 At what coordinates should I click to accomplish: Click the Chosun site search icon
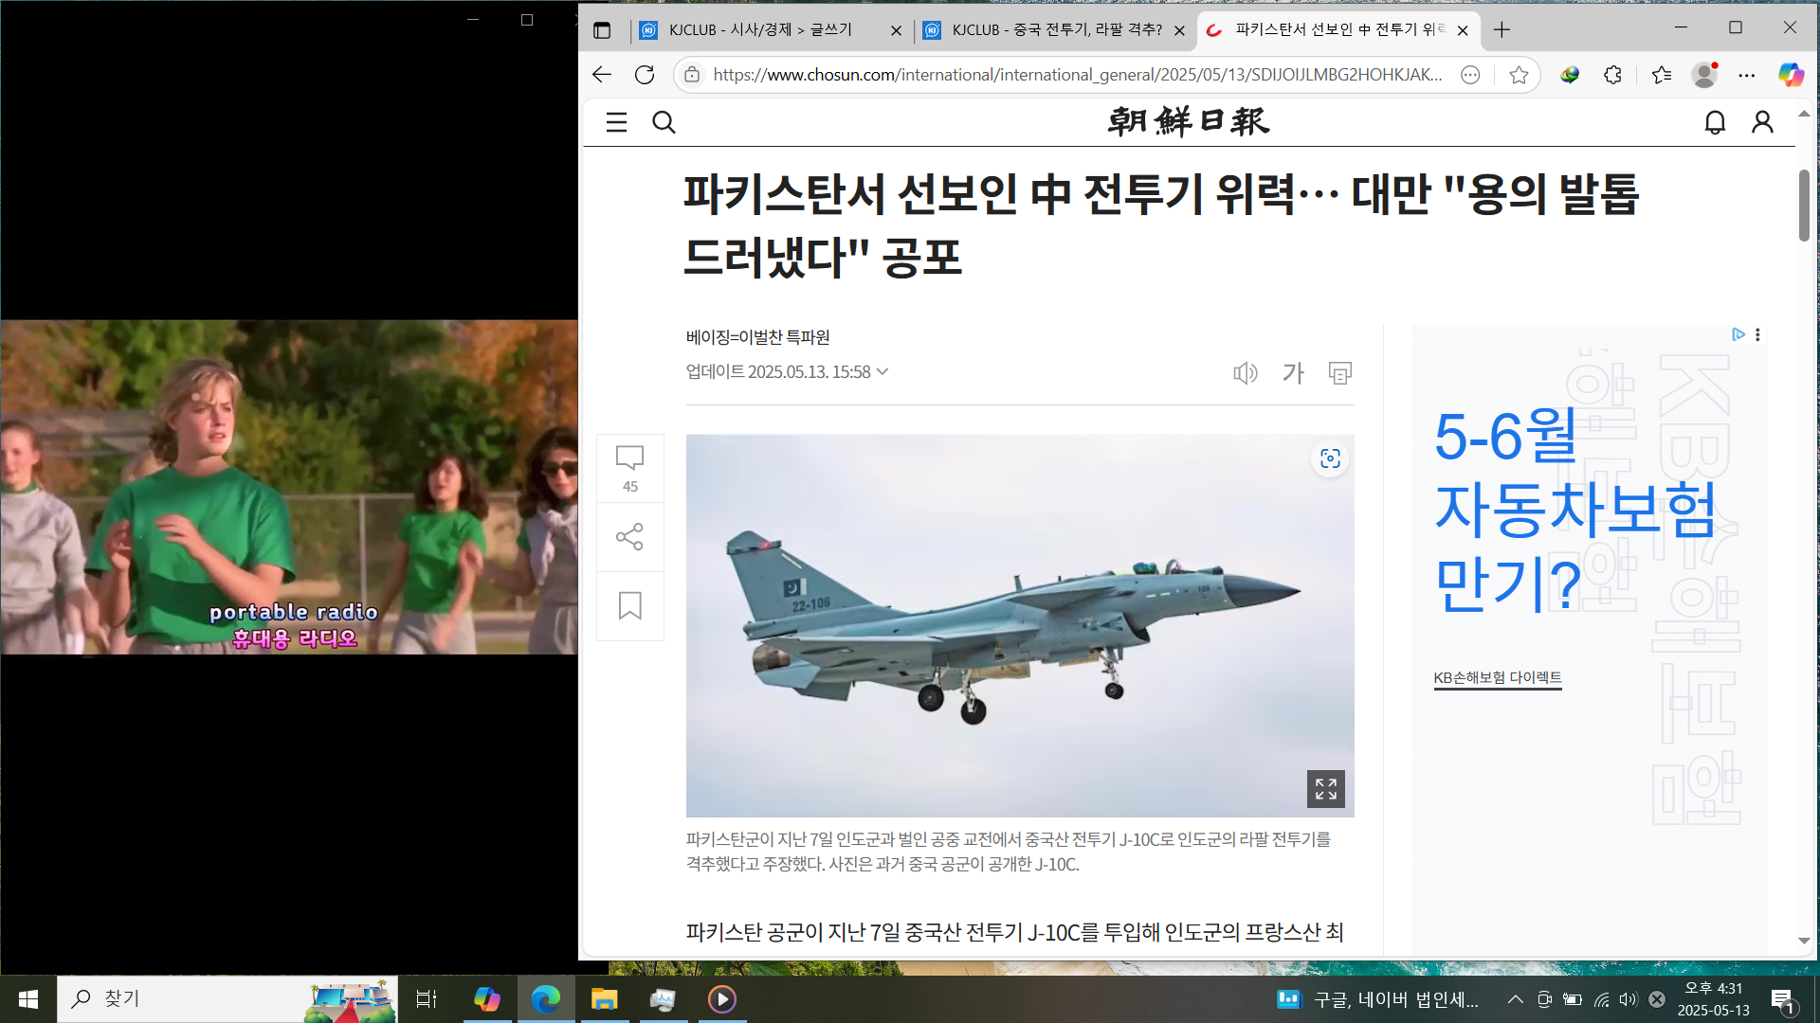(664, 122)
